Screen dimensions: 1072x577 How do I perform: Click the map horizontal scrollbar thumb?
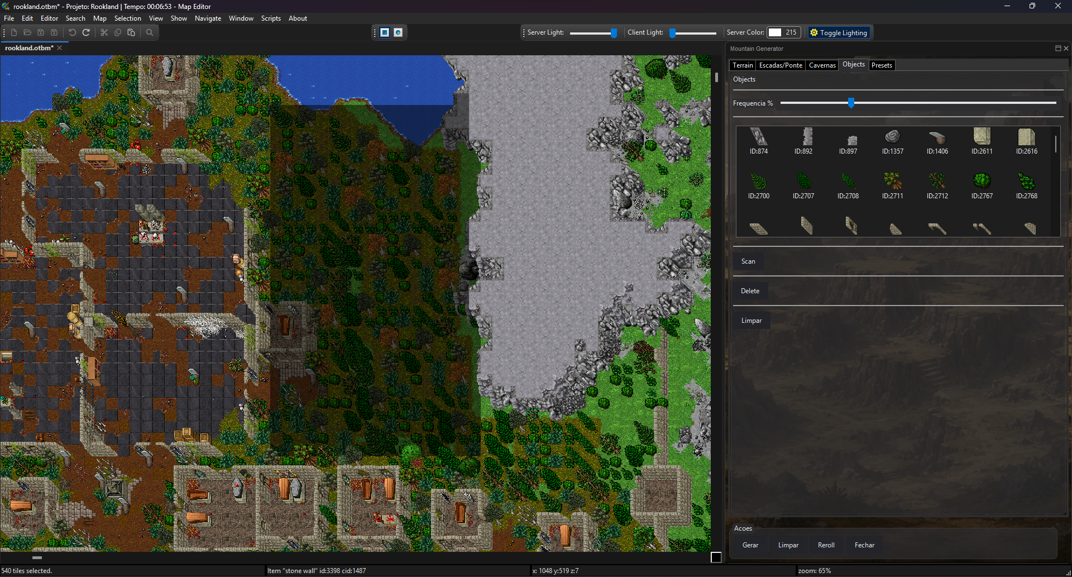(37, 557)
